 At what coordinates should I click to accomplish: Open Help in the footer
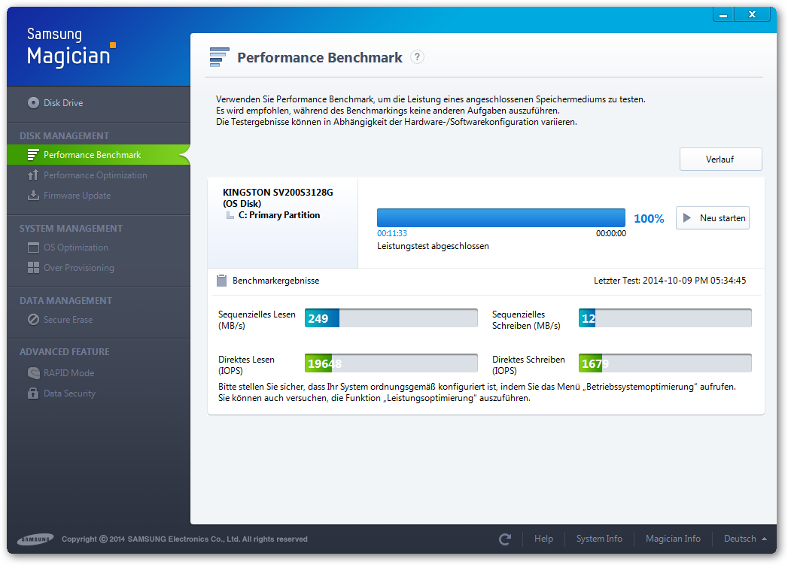(543, 539)
